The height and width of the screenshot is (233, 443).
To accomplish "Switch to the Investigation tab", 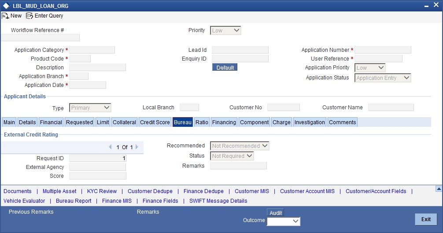I will pos(310,122).
